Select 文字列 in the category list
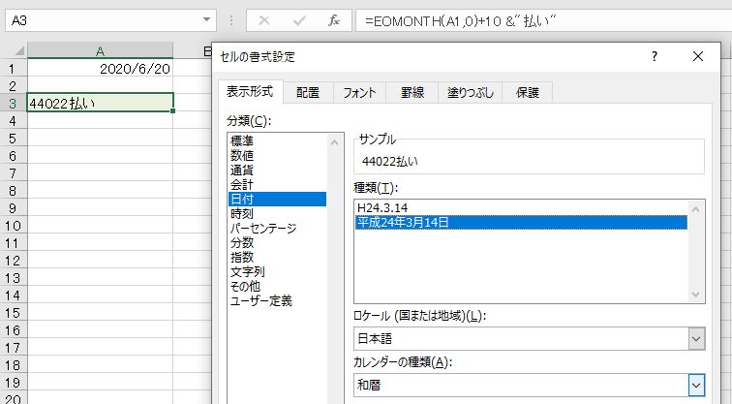 point(277,271)
